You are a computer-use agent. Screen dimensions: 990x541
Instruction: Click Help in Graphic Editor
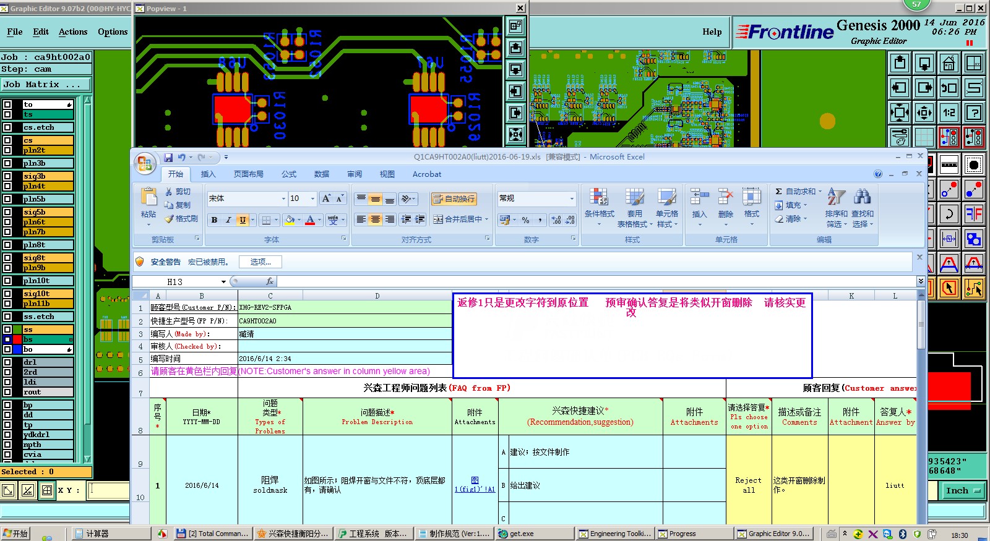[712, 32]
